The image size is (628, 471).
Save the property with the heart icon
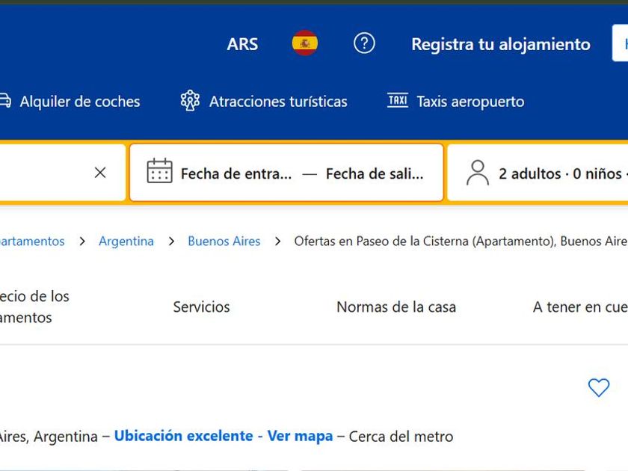(599, 387)
